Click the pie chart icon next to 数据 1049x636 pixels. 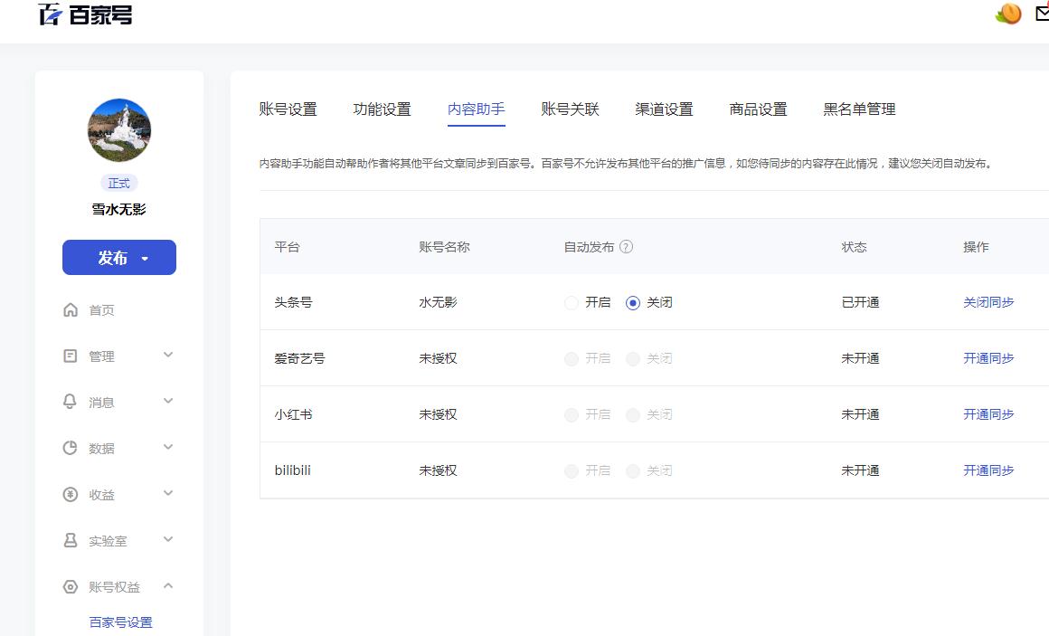click(x=71, y=448)
